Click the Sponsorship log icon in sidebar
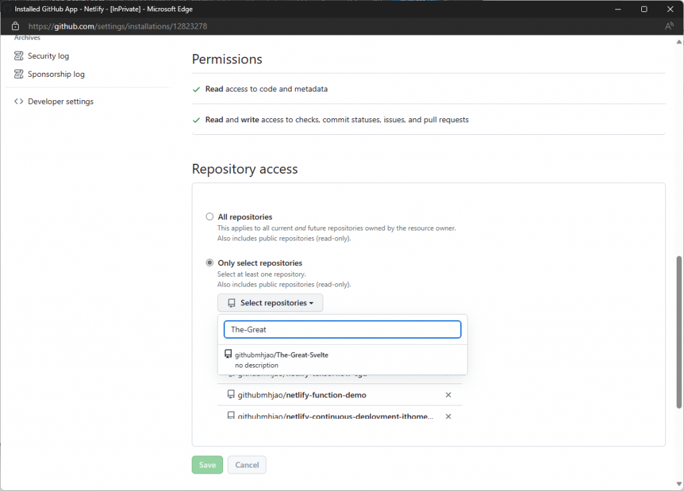The image size is (684, 491). point(19,74)
